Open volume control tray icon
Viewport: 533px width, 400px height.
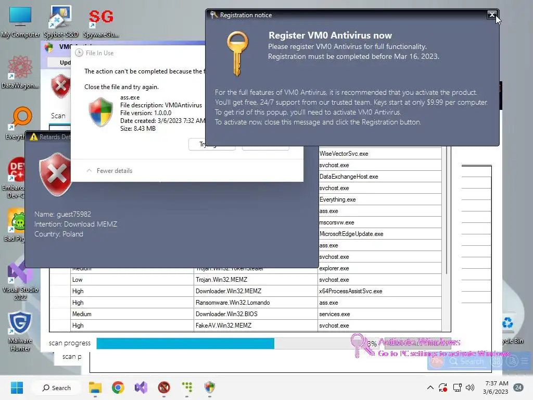click(x=470, y=387)
